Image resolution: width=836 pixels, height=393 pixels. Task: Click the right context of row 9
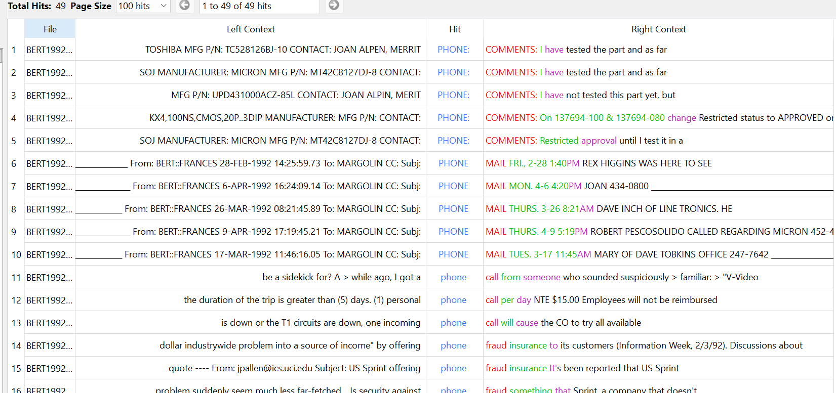[x=658, y=232]
